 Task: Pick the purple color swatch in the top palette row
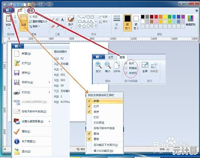[183, 17]
